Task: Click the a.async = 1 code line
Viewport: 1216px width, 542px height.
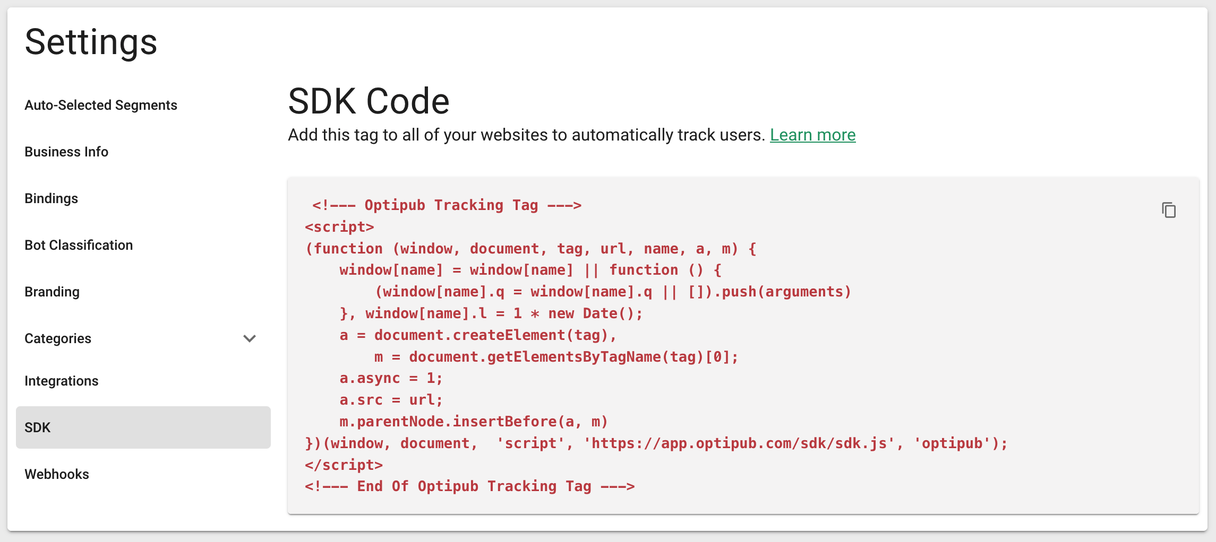Action: click(x=391, y=378)
